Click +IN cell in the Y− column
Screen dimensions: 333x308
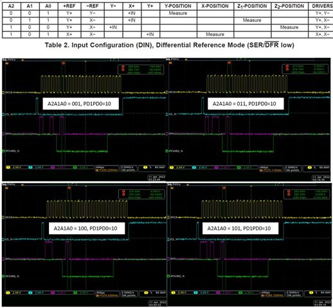click(x=113, y=28)
